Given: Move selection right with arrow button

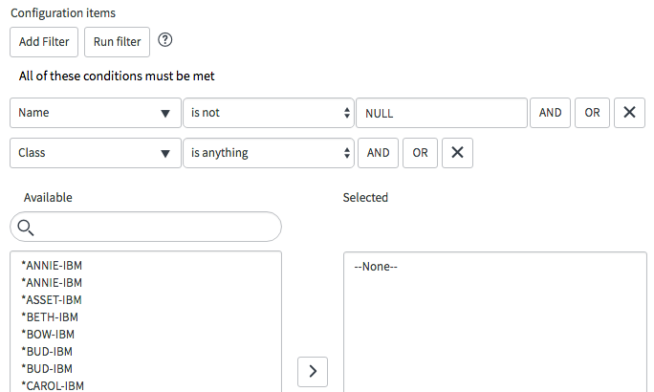Looking at the screenshot, I should (x=313, y=371).
